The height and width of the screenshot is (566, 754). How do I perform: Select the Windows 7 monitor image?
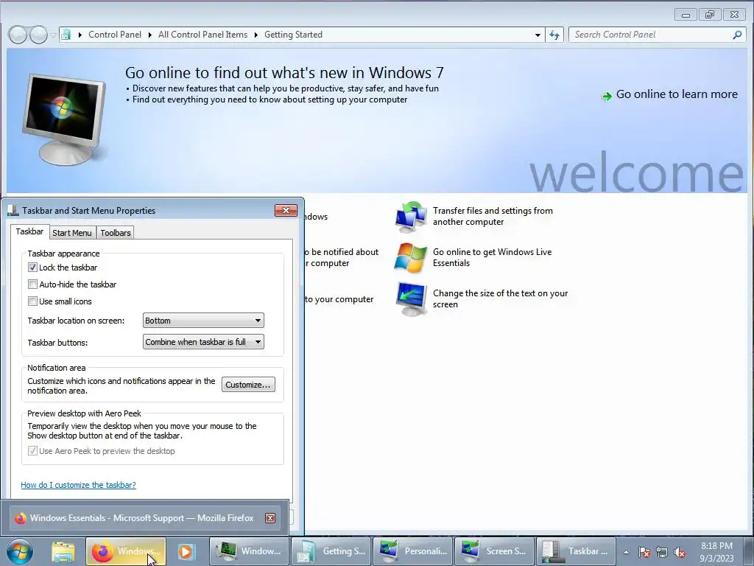tap(64, 119)
